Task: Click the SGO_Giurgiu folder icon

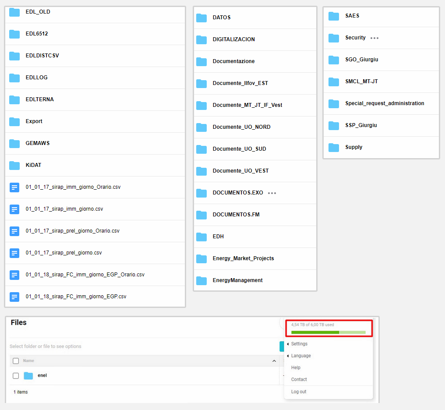Action: coord(334,60)
